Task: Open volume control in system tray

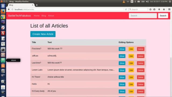Action: [147, 2]
